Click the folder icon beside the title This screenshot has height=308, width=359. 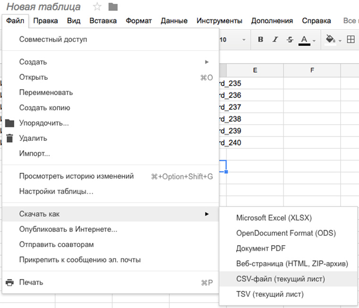click(113, 7)
